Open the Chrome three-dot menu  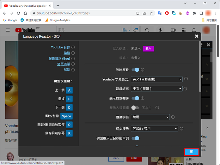pos(215,13)
